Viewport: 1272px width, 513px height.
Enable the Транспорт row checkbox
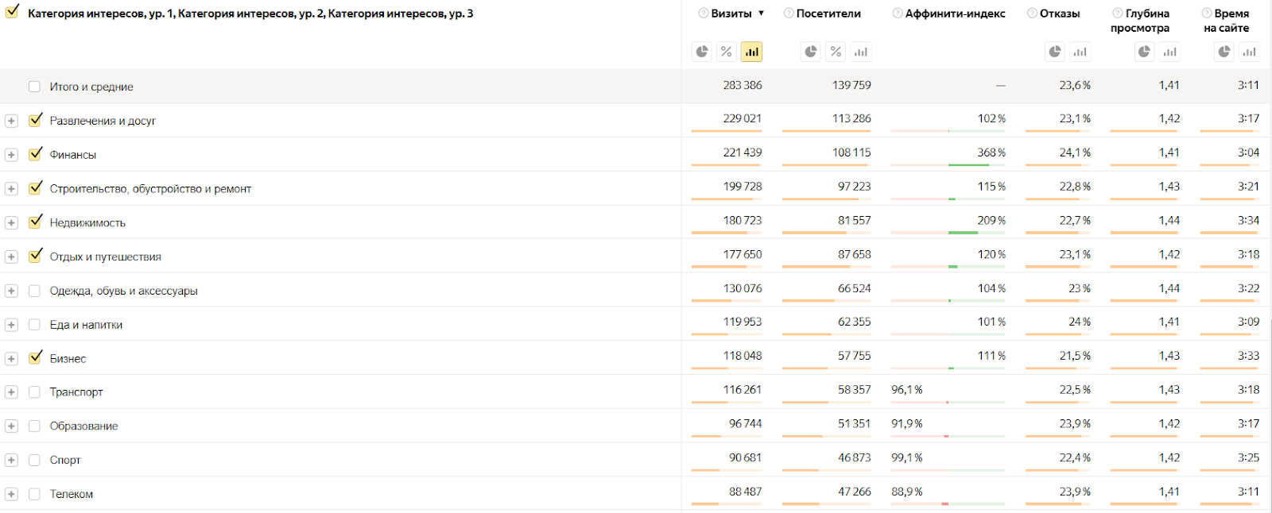pyautogui.click(x=34, y=392)
